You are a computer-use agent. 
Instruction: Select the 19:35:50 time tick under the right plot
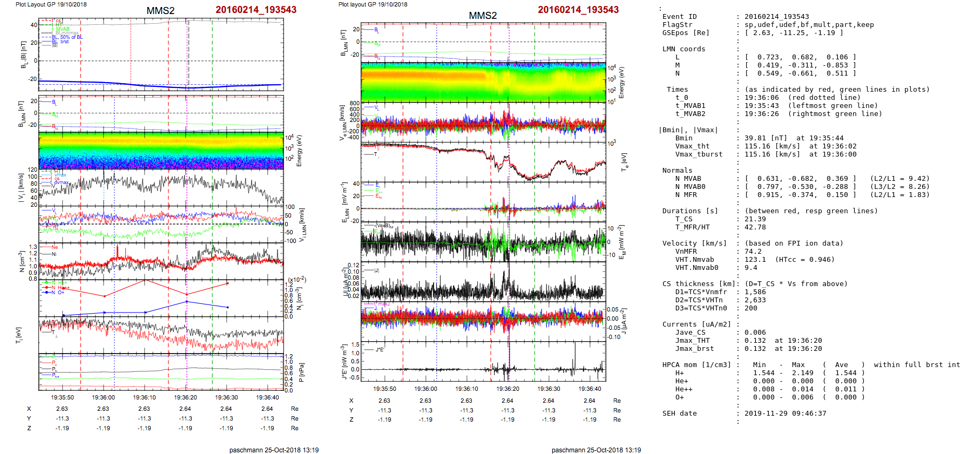click(x=384, y=389)
